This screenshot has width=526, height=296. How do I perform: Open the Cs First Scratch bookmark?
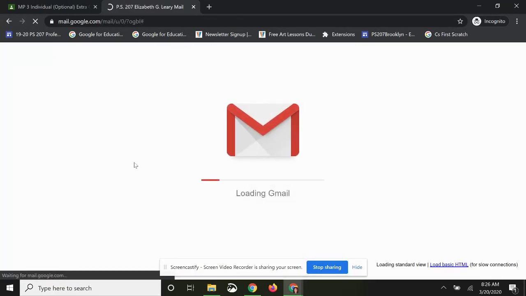[x=446, y=35]
